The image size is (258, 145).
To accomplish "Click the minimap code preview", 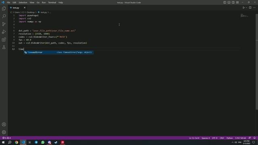I will [244, 16].
